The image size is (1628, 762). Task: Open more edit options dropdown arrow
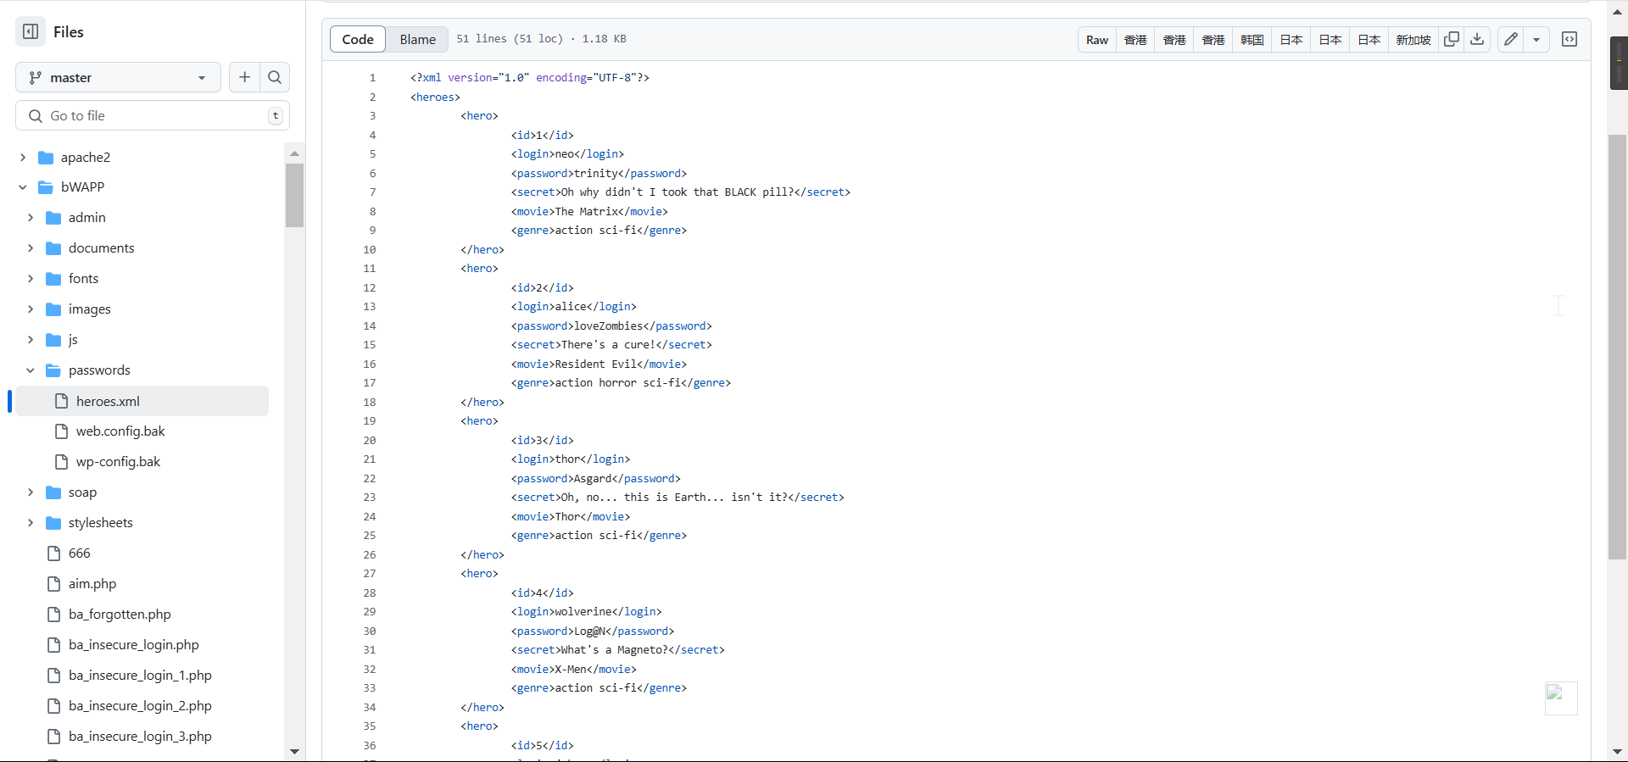coord(1536,39)
